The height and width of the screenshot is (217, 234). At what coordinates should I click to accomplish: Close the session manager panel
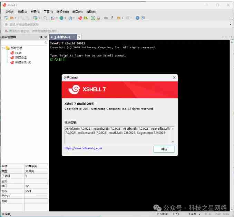coord(45,37)
